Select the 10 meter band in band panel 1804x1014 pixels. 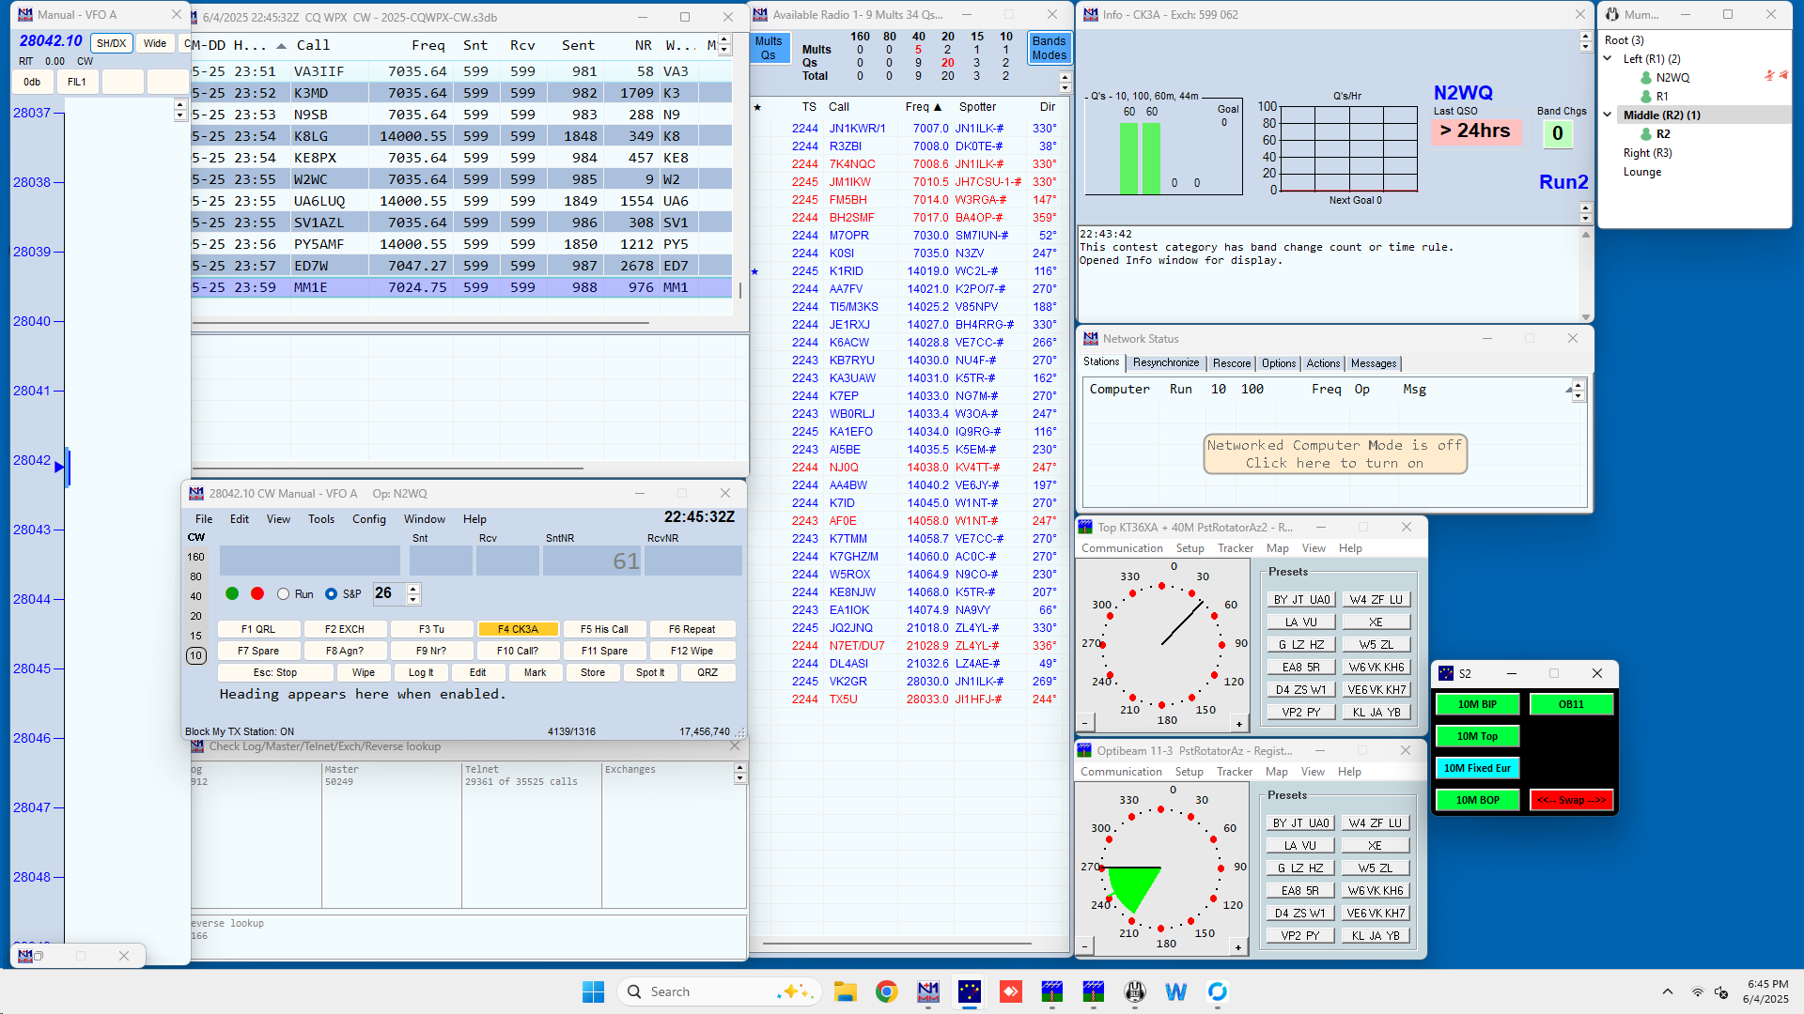coord(195,655)
